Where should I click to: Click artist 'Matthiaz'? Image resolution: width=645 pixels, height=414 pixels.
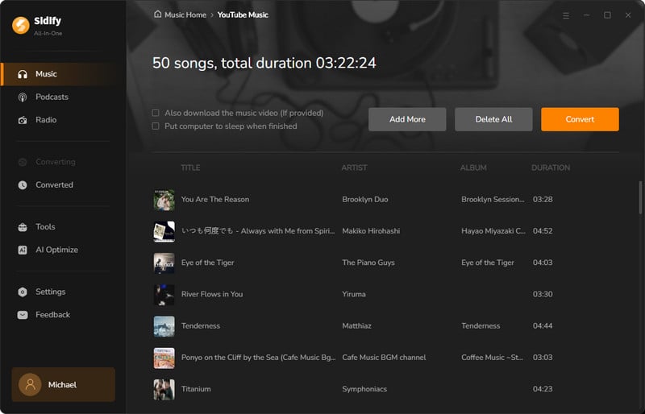356,326
